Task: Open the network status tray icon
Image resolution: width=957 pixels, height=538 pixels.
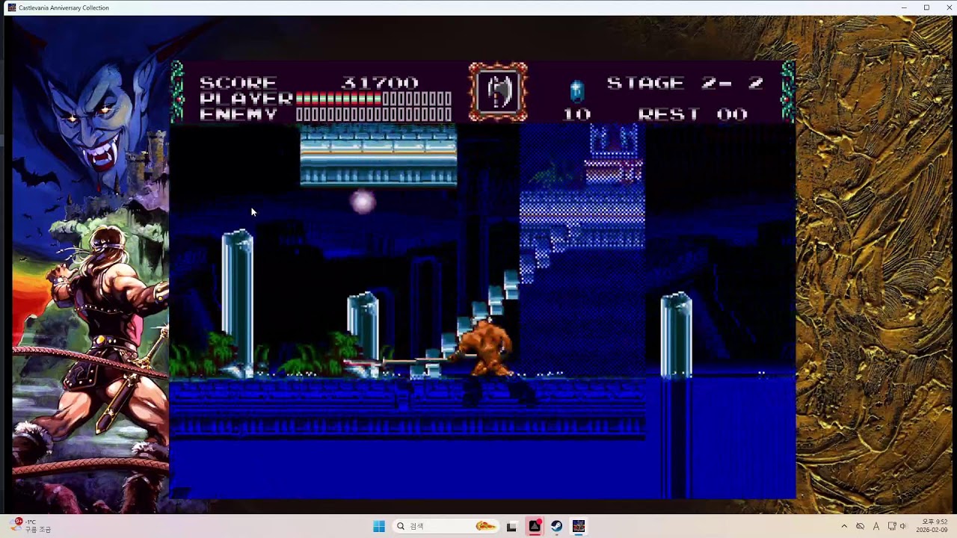Action: (891, 526)
